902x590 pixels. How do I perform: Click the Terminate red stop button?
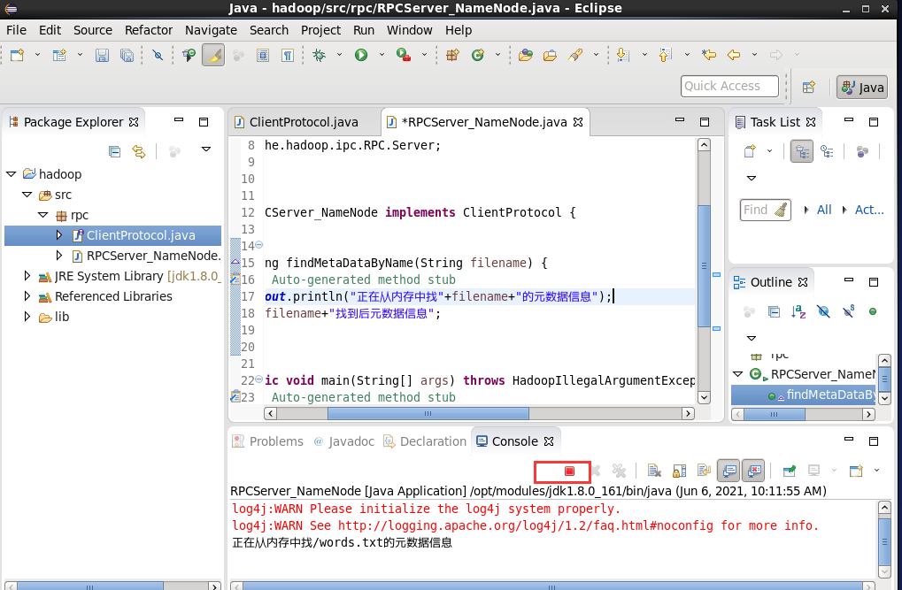pos(569,471)
